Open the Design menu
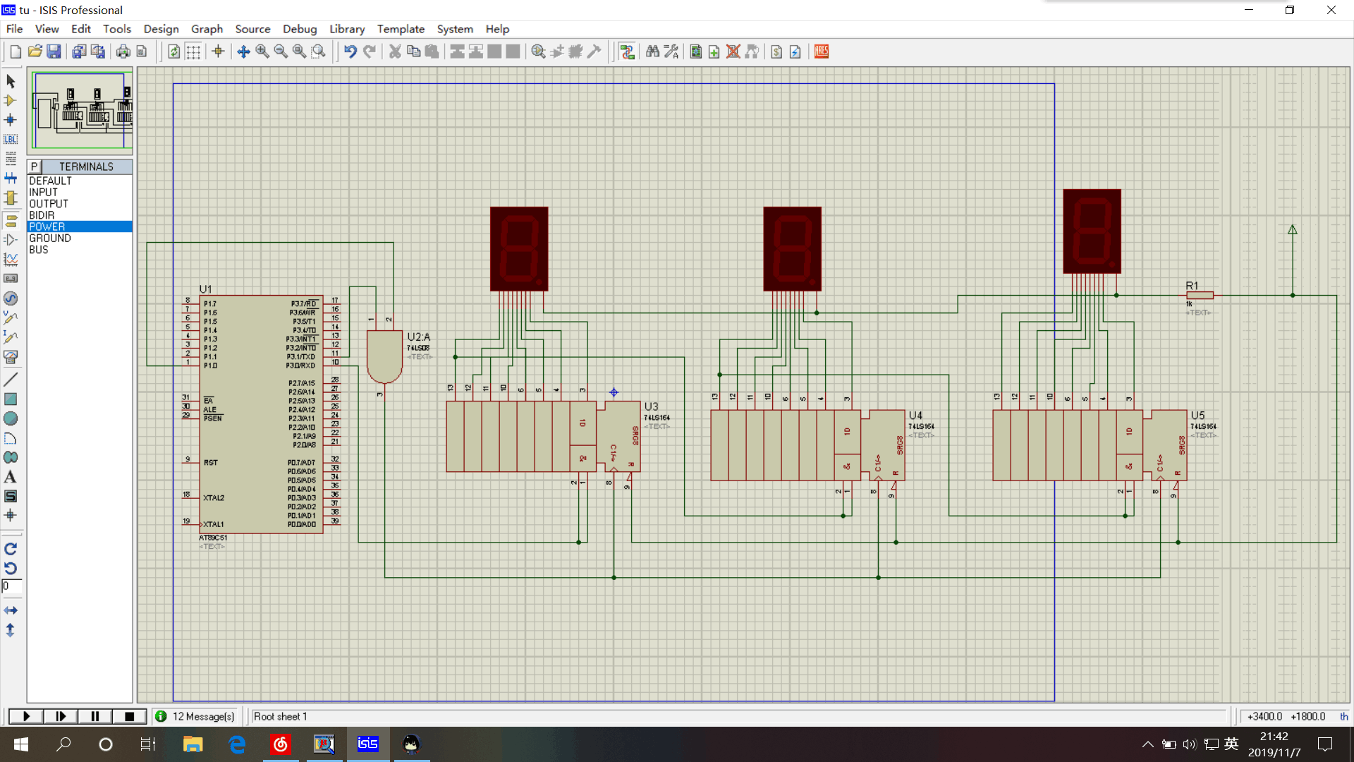 [x=161, y=29]
